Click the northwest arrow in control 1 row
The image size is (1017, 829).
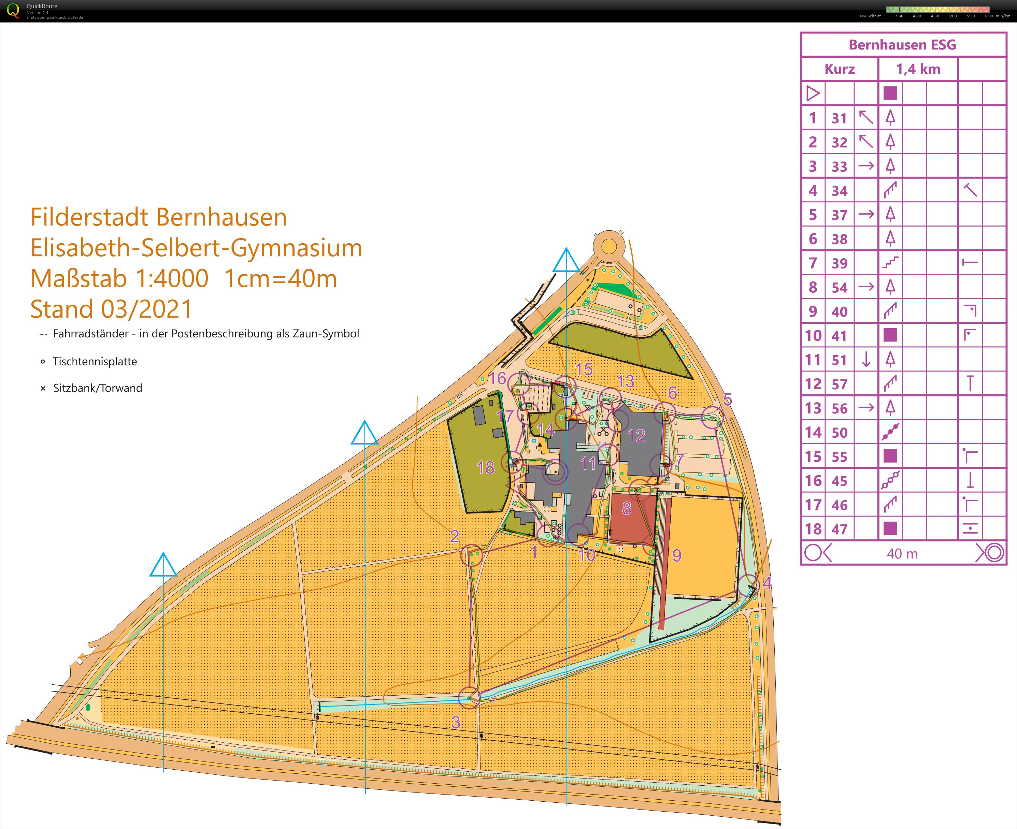(x=865, y=117)
